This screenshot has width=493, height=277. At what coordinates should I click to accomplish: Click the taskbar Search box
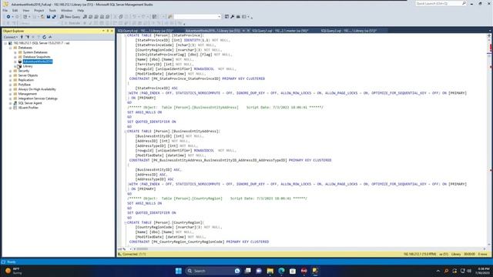coord(213,271)
